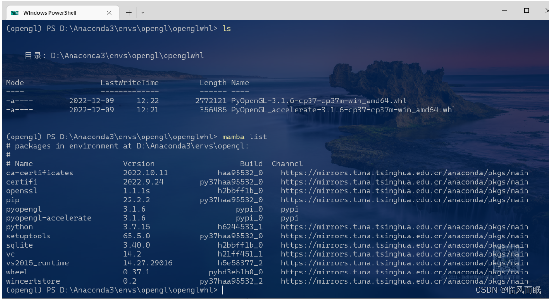Click file name PyOpenGL-3.1.6-cp37-cp37m-win_amd64.whl
549x299 pixels.
click(x=319, y=101)
